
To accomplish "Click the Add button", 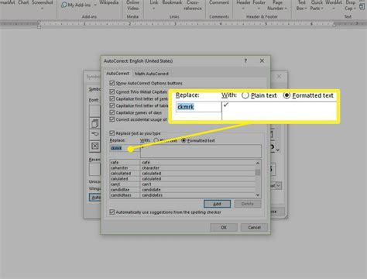I will point(217,204).
